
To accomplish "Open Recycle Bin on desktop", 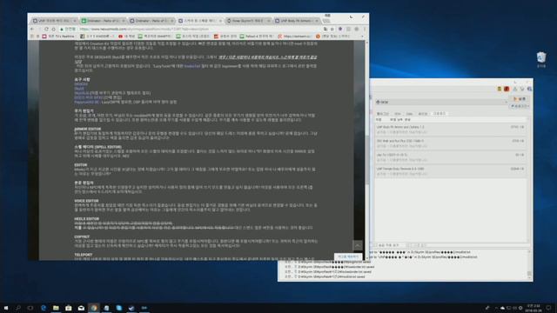I will 541,59.
